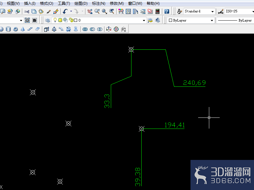Open the Print Preview tool

[3, 11]
